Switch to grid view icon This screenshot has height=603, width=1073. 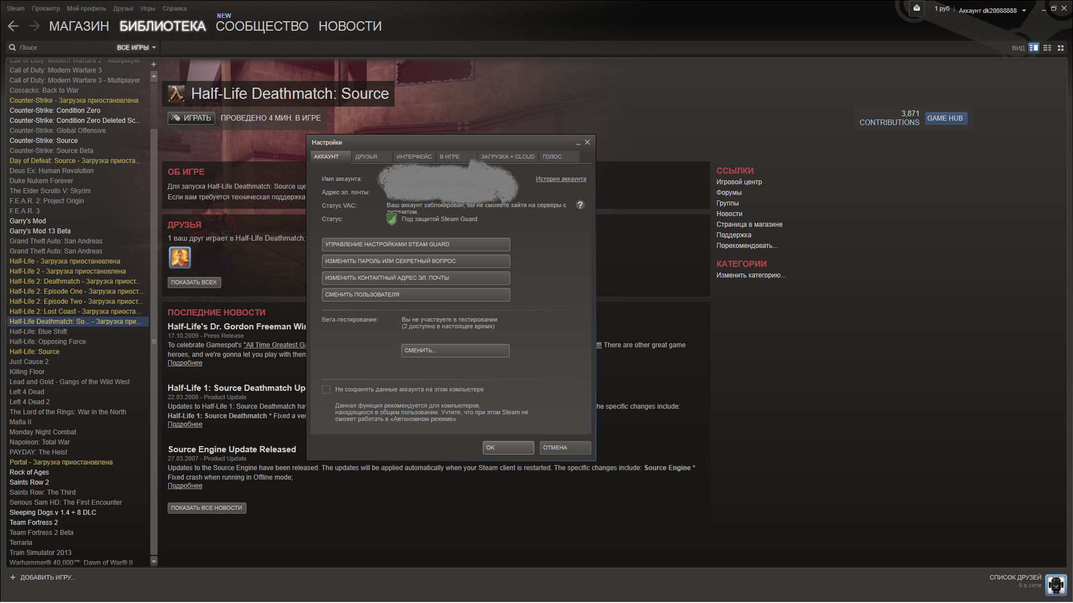tap(1061, 48)
